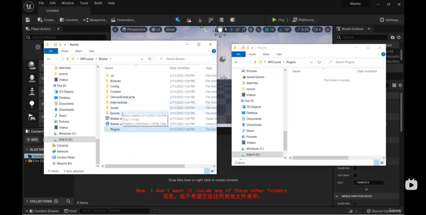426x215 pixels.
Task: Collapse World Partition Setup section
Action: point(337,196)
